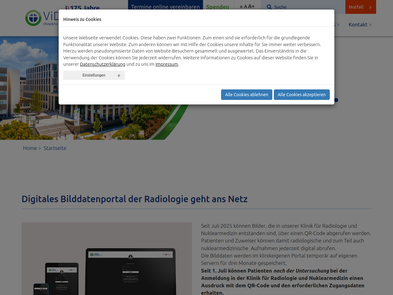Click the ViDia logo icon
This screenshot has height=295, width=393.
click(33, 18)
